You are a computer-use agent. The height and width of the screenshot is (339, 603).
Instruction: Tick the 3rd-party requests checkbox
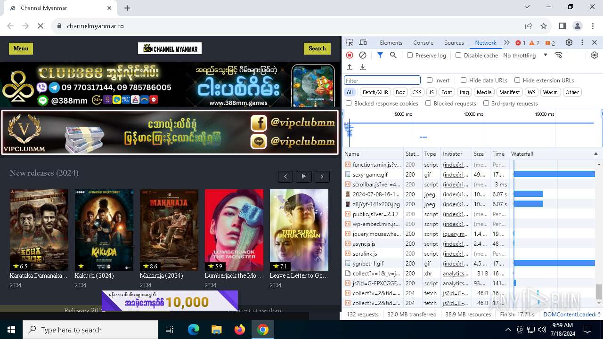coord(486,103)
